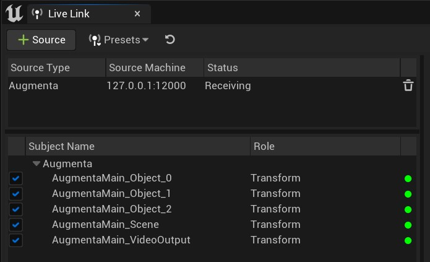This screenshot has height=262, width=430.
Task: Click the Unreal Engine logo icon
Action: (14, 14)
